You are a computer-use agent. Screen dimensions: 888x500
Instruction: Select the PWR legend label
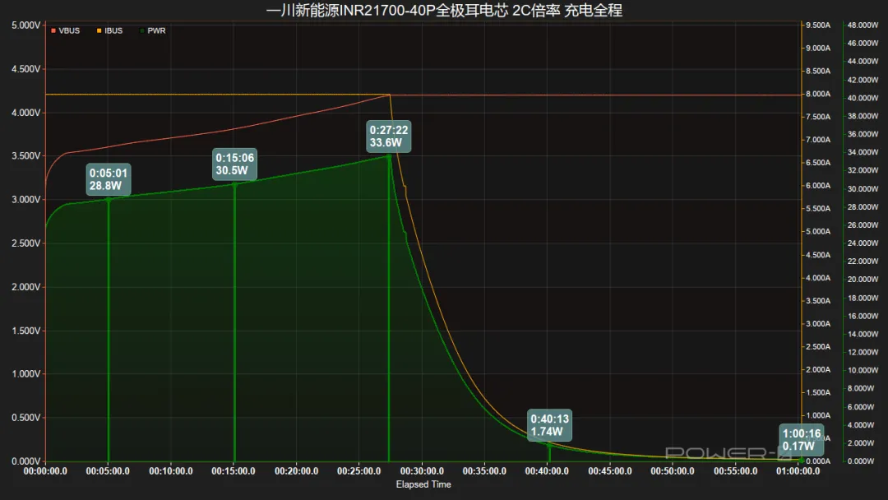[x=156, y=30]
